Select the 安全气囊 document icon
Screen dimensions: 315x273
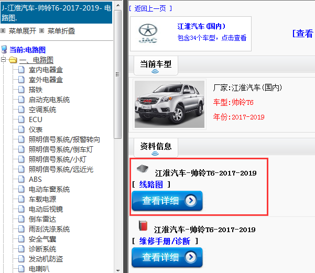[21, 239]
